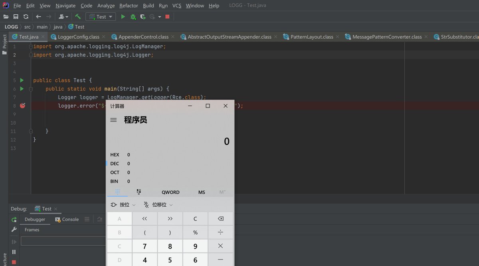Click the calculator divide key
This screenshot has width=479, height=266.
[221, 233]
